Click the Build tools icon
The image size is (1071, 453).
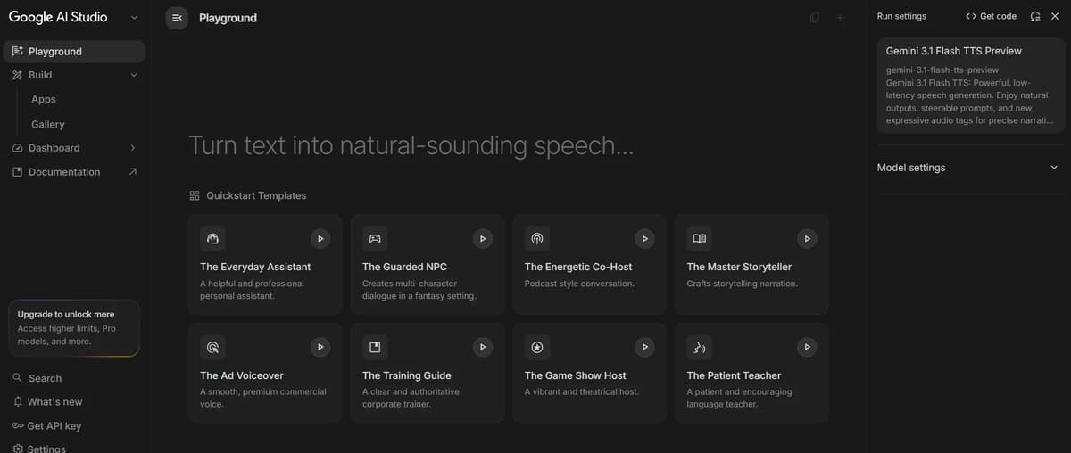17,75
